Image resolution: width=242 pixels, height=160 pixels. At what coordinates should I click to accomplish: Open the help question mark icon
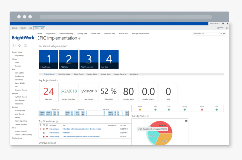pyautogui.click(x=227, y=23)
